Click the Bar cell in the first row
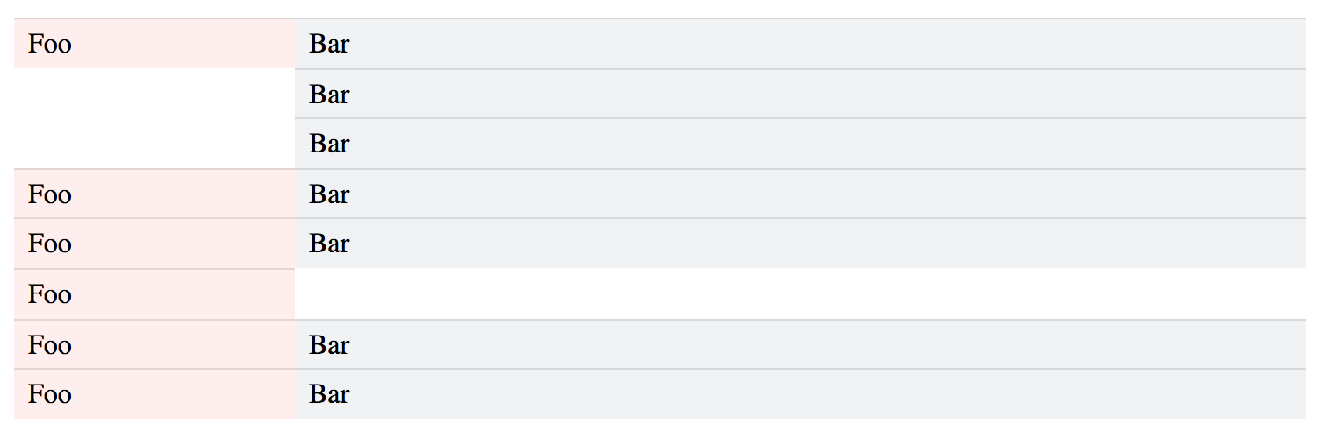Viewport: 1320px width, 438px height. [800, 44]
